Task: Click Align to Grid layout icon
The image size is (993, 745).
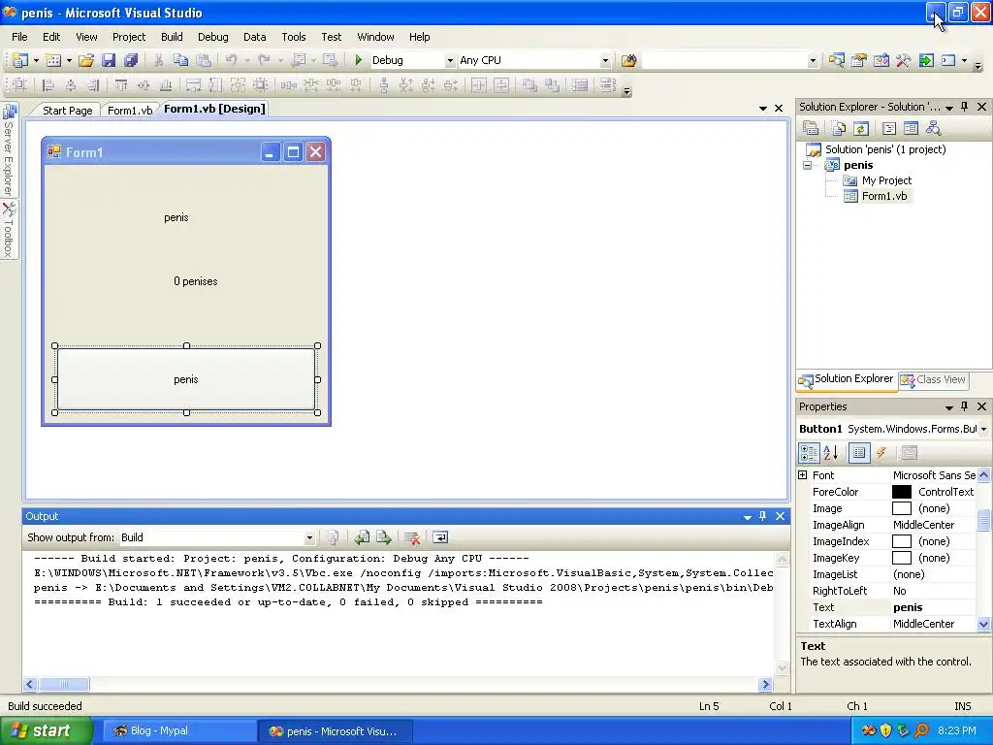Action: point(19,85)
